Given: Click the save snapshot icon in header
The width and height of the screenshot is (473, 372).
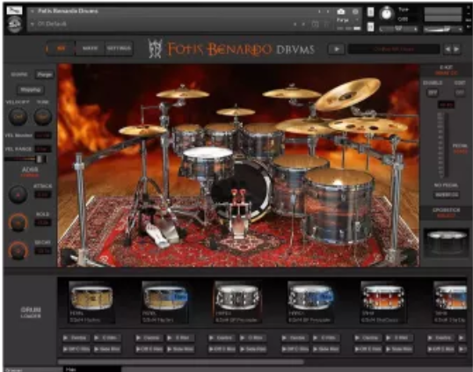Looking at the screenshot, I should click(315, 24).
